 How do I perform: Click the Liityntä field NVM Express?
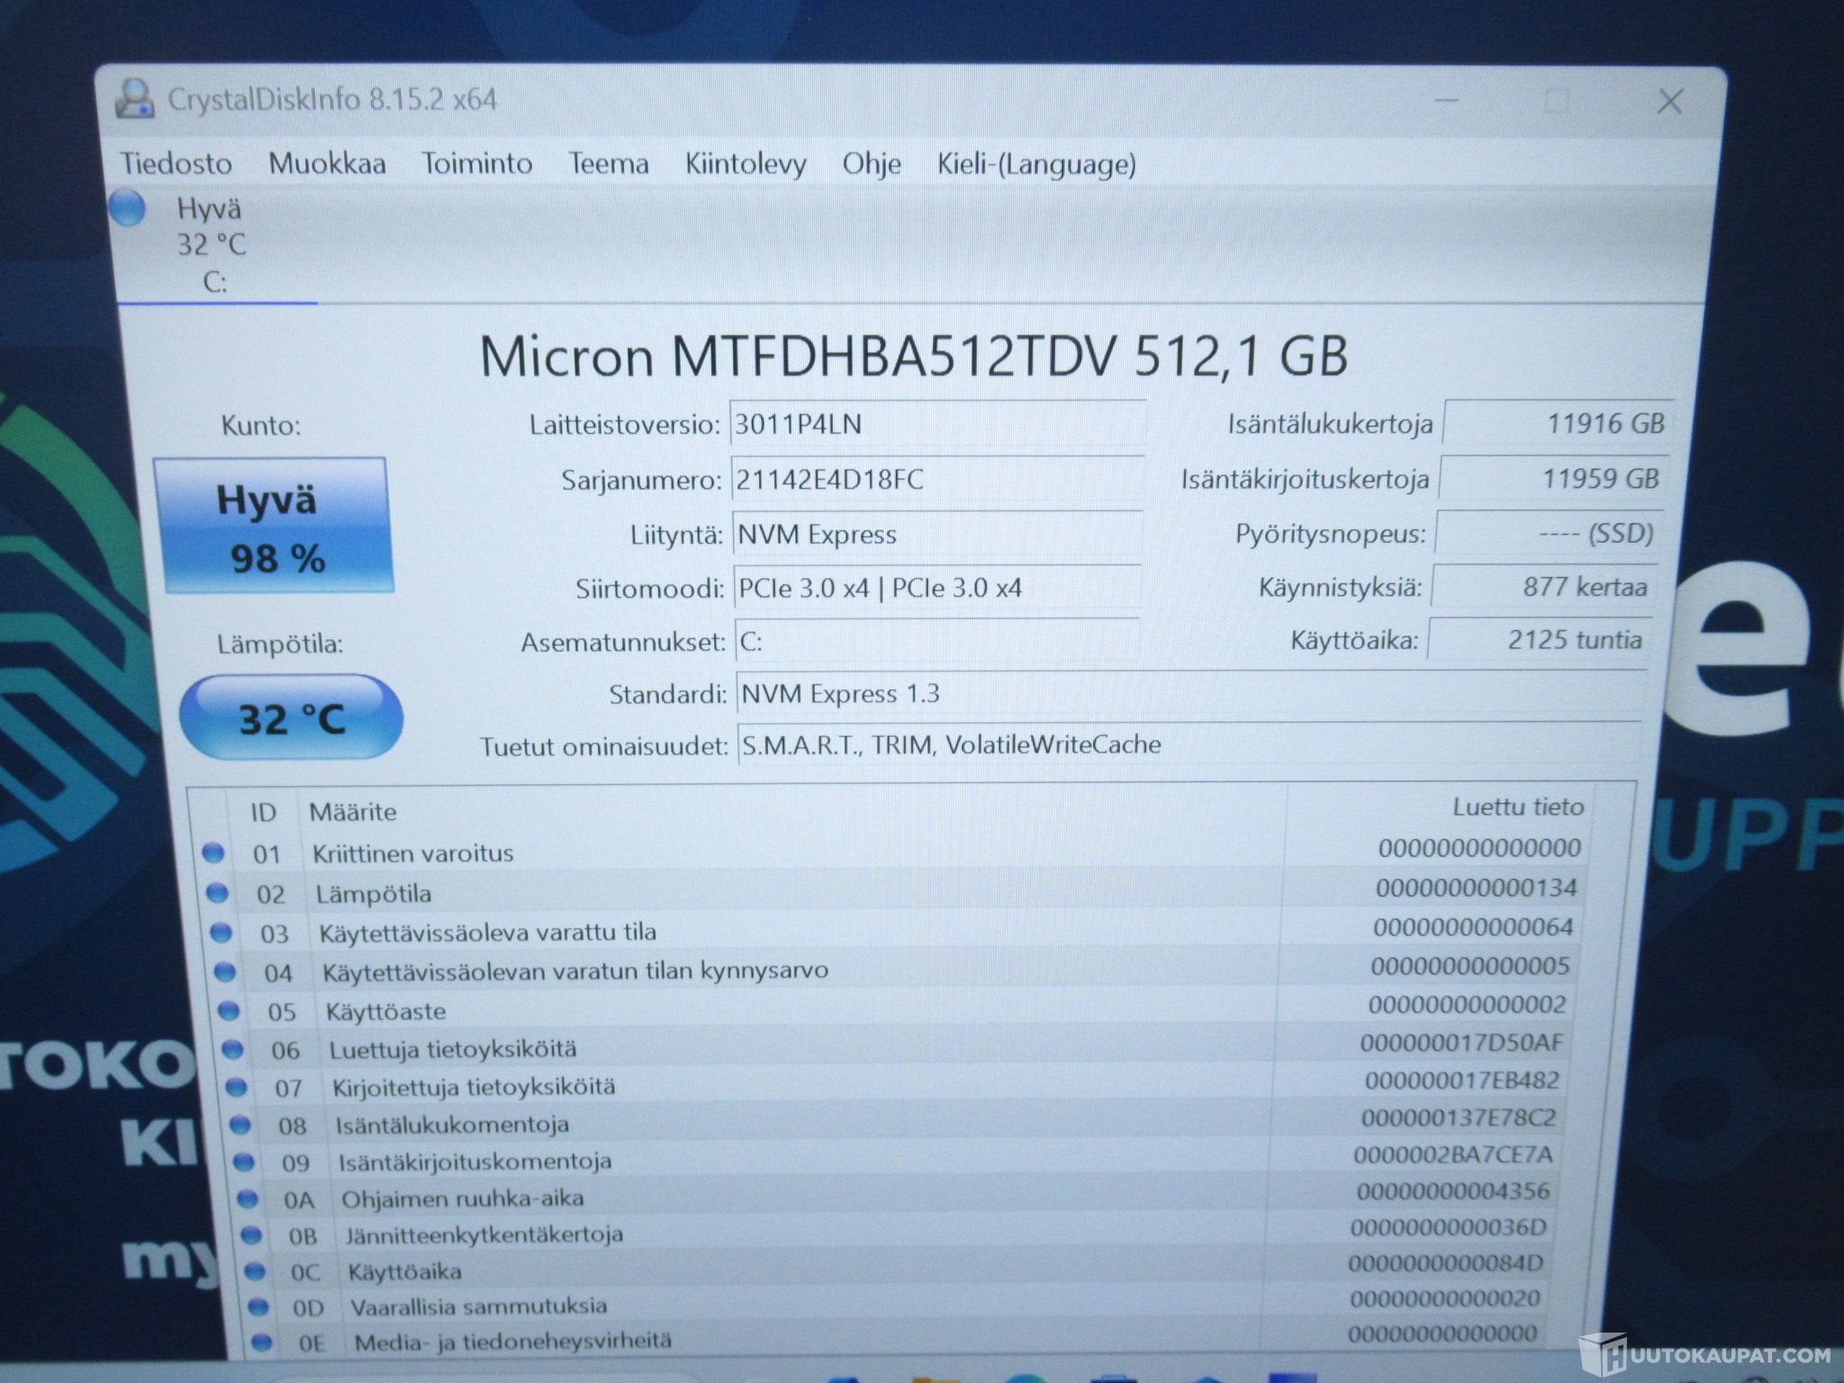tap(937, 534)
